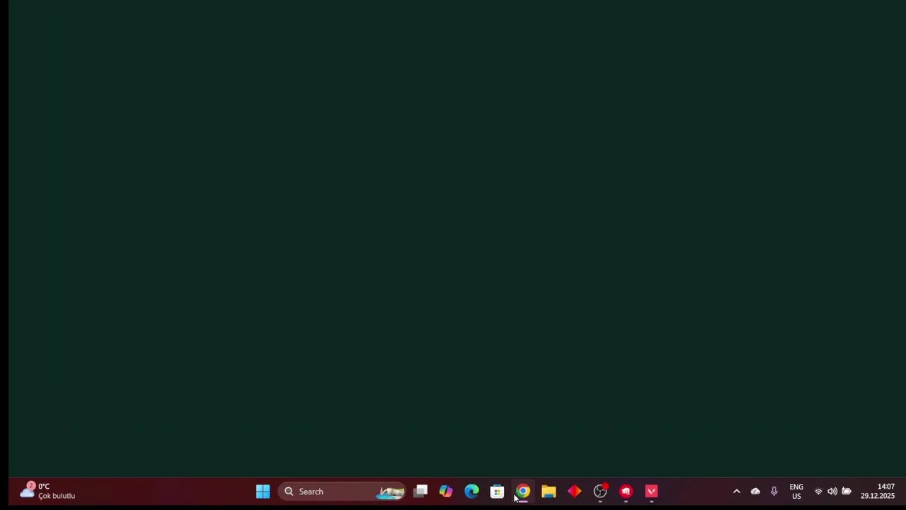Switch to Google Chrome on the taskbar
This screenshot has height=510, width=906.
pos(523,492)
